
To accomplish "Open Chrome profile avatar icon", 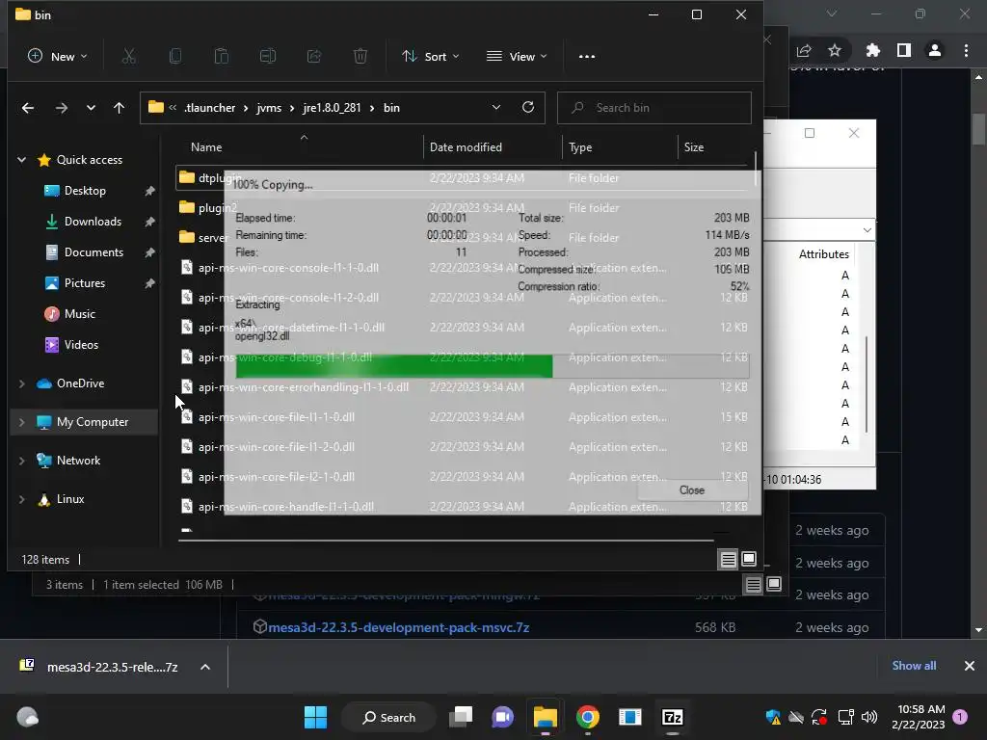I will click(x=935, y=50).
